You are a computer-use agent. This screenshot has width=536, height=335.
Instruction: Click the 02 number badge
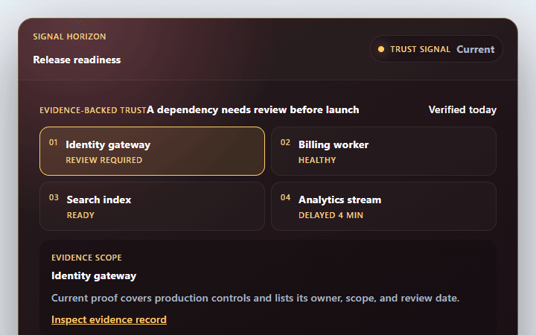(285, 142)
